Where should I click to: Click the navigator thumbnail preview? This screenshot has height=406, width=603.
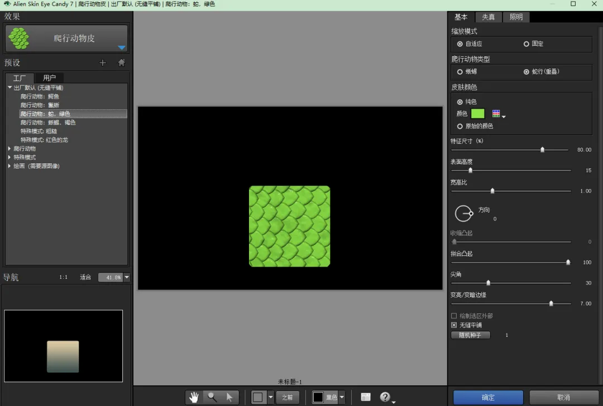click(64, 346)
